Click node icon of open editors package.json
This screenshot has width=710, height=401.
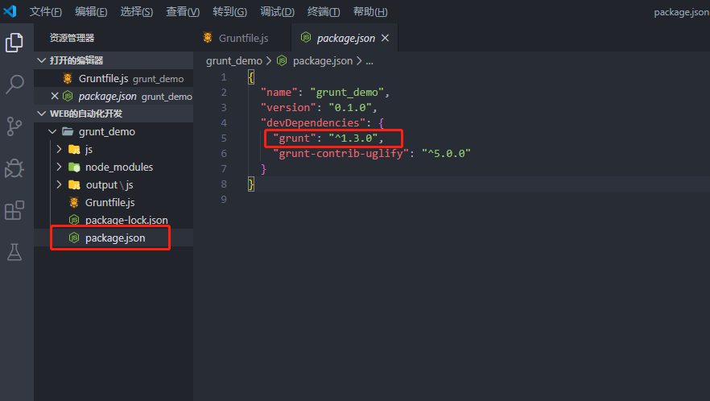[x=68, y=96]
